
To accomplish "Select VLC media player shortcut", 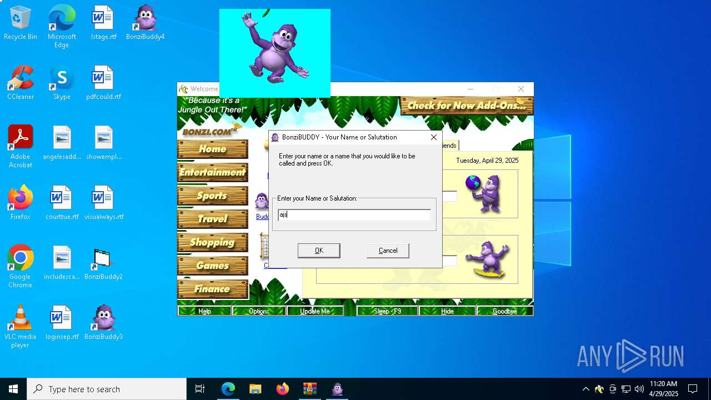I will coord(21,327).
